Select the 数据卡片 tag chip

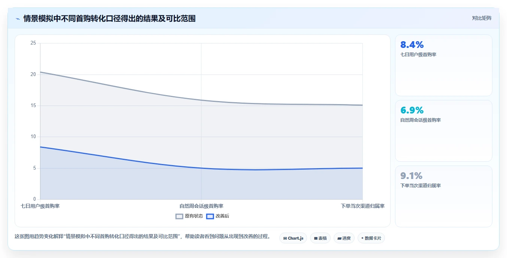point(371,238)
